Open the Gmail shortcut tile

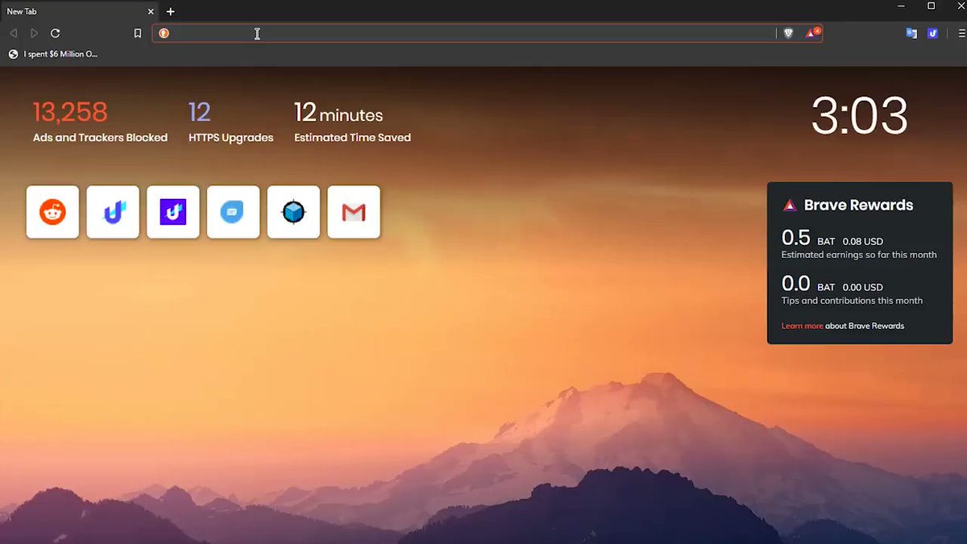coord(354,212)
